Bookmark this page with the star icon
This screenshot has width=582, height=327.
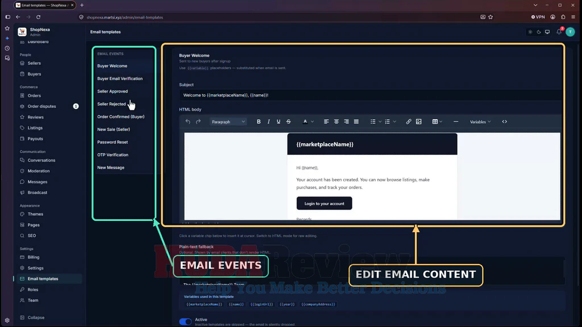490,17
